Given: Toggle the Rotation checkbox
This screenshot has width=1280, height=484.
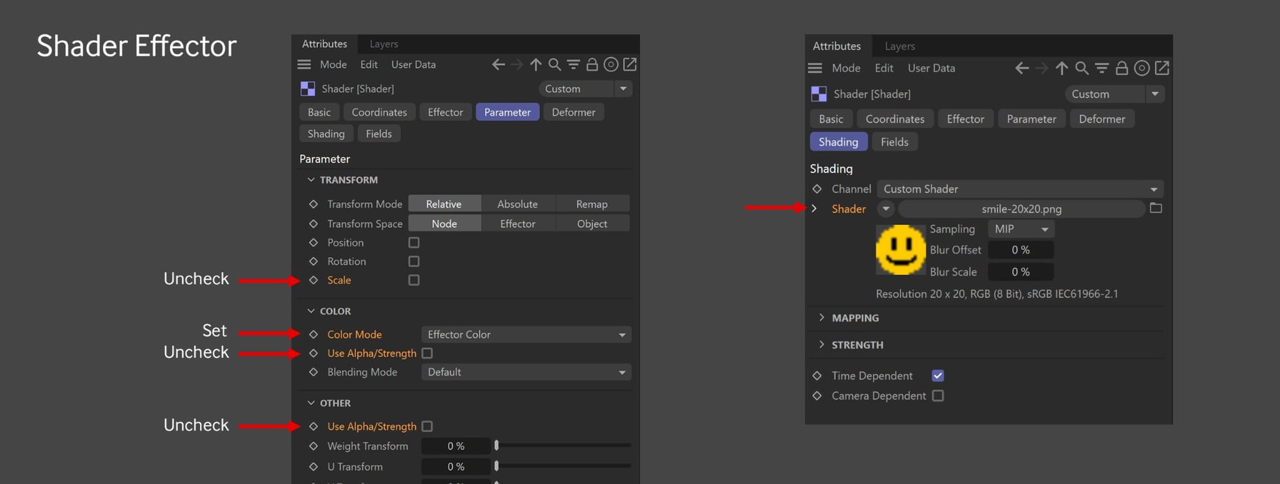Looking at the screenshot, I should coord(414,262).
